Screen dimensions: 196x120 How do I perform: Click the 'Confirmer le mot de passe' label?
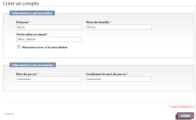106,74
